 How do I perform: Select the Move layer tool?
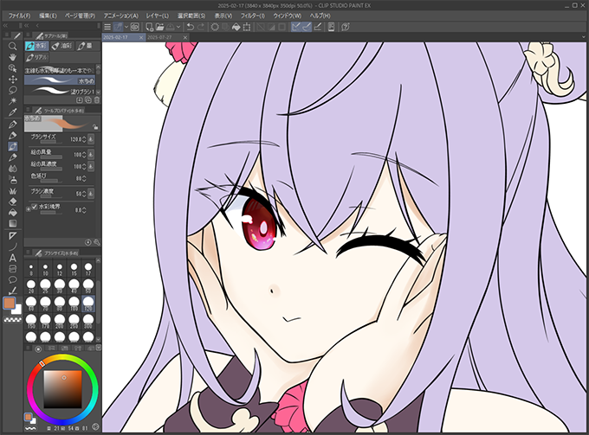(x=12, y=80)
